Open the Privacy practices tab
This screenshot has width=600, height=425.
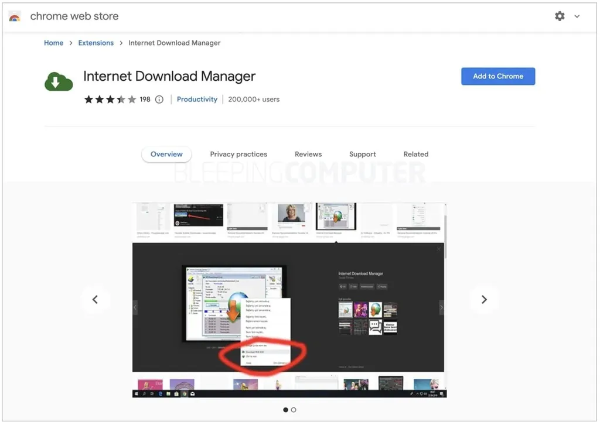238,154
